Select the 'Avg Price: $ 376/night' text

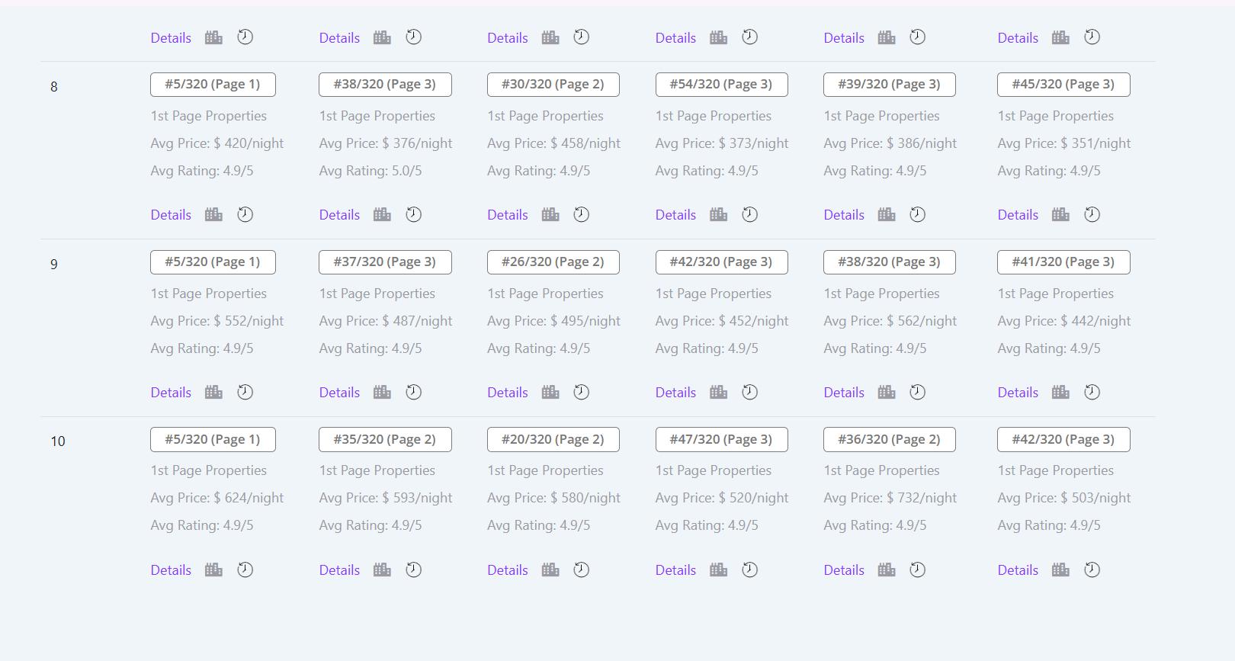(x=386, y=143)
